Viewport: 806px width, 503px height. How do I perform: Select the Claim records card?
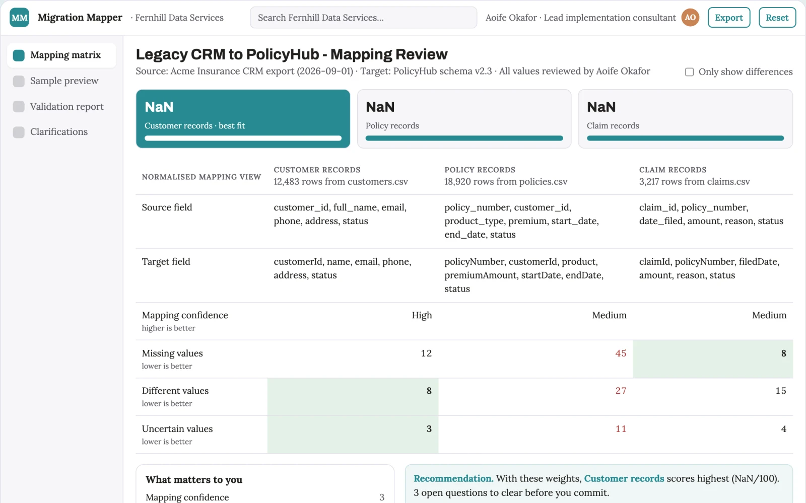(685, 119)
